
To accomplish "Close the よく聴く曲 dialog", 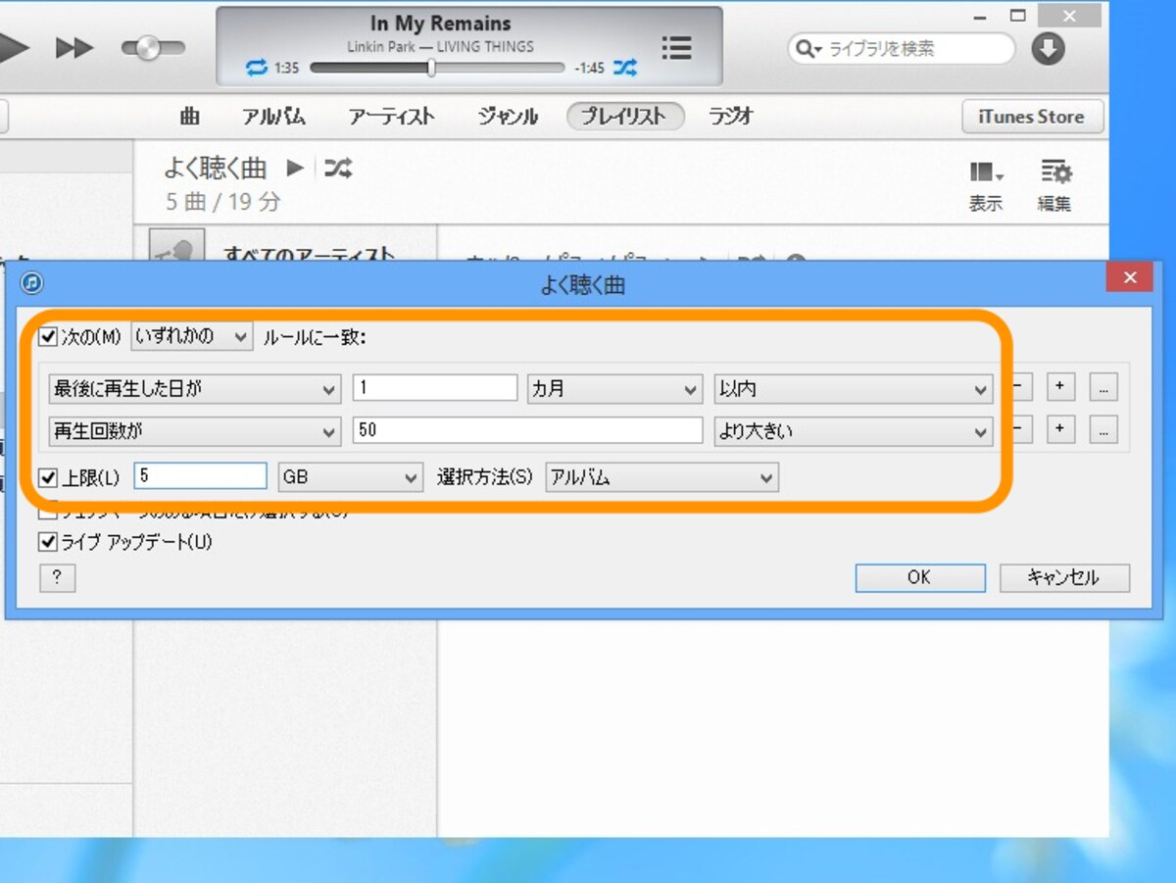I will pyautogui.click(x=1129, y=278).
